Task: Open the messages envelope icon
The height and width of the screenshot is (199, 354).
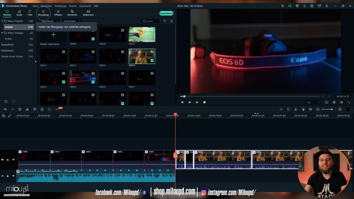Action: click(319, 6)
